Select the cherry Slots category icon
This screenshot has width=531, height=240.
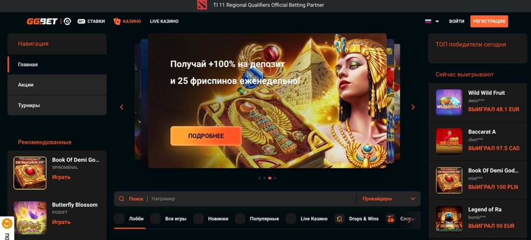coord(390,219)
